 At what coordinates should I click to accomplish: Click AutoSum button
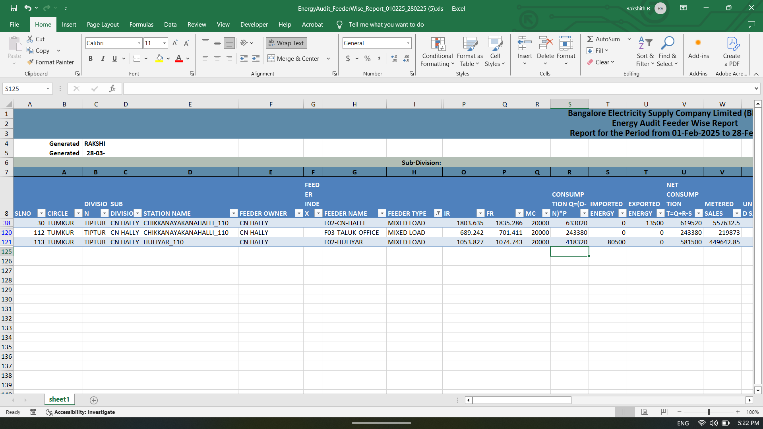click(x=603, y=39)
